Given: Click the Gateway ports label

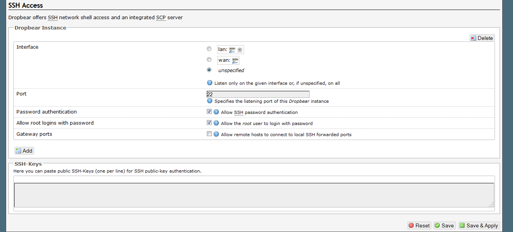Looking at the screenshot, I should (34, 134).
